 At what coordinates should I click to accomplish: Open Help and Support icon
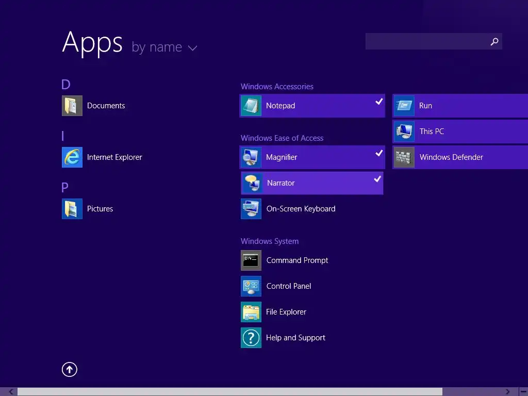pyautogui.click(x=251, y=338)
